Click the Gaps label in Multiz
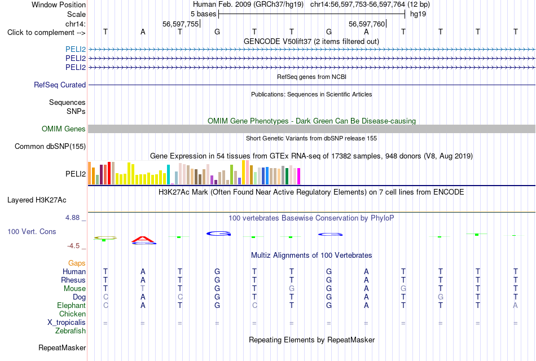This screenshot has height=361, width=536. pyautogui.click(x=77, y=263)
